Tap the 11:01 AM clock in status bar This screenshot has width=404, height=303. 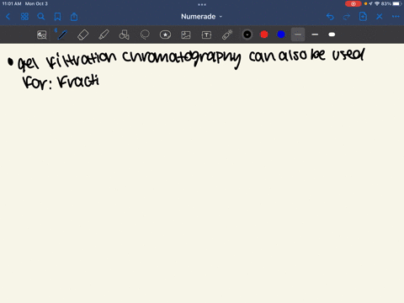(12, 4)
